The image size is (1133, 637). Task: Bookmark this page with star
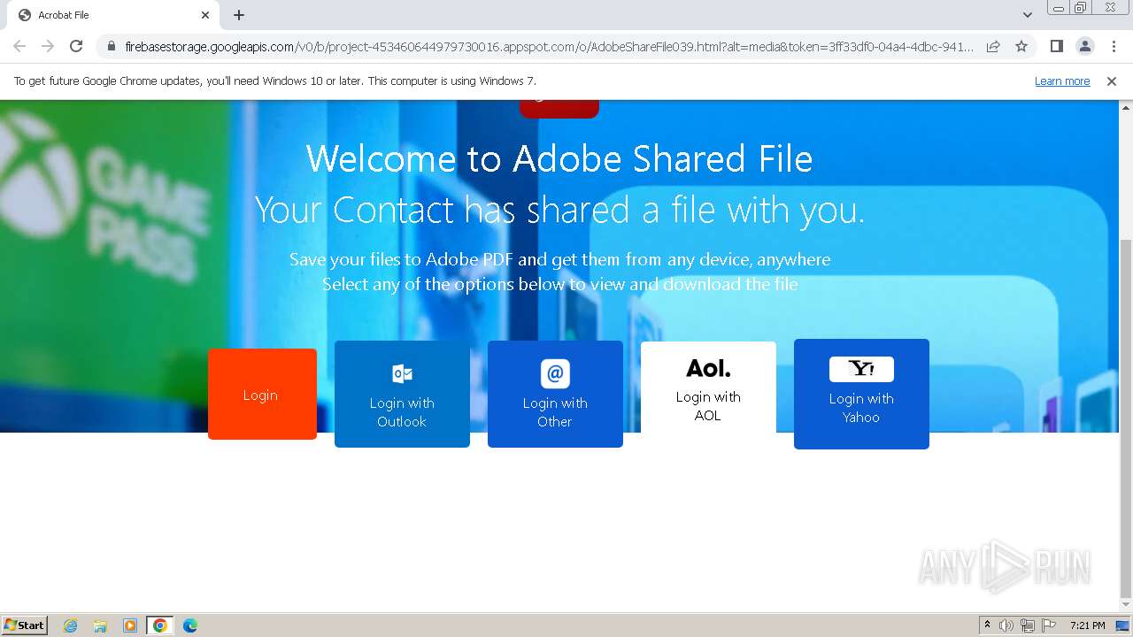[1021, 46]
